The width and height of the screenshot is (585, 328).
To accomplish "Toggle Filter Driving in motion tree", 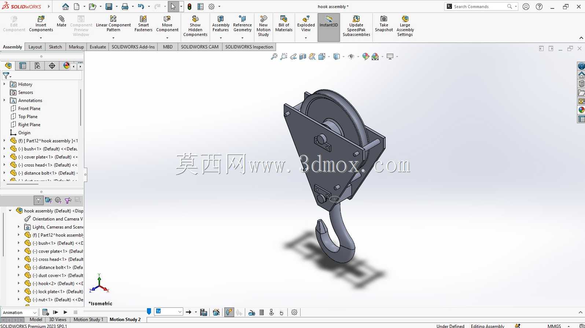I will 58,200.
